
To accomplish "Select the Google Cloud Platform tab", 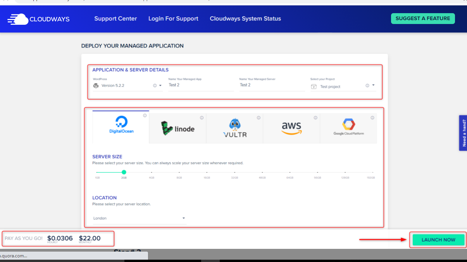I will [348, 128].
